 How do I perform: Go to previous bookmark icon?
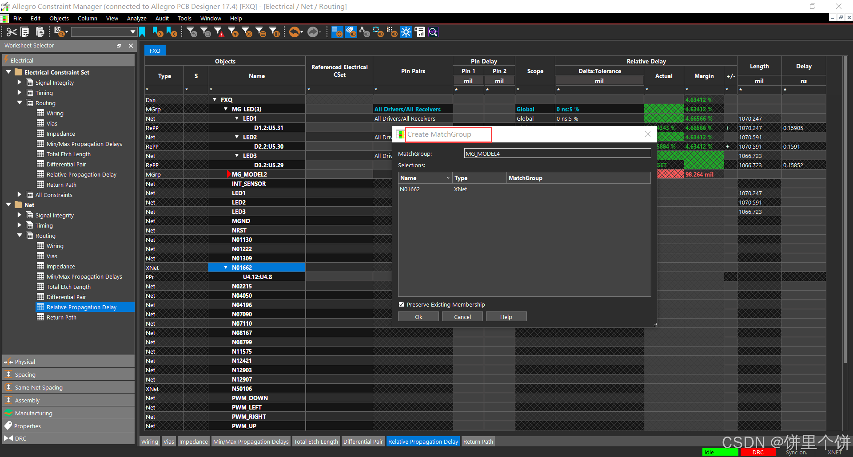pos(171,32)
